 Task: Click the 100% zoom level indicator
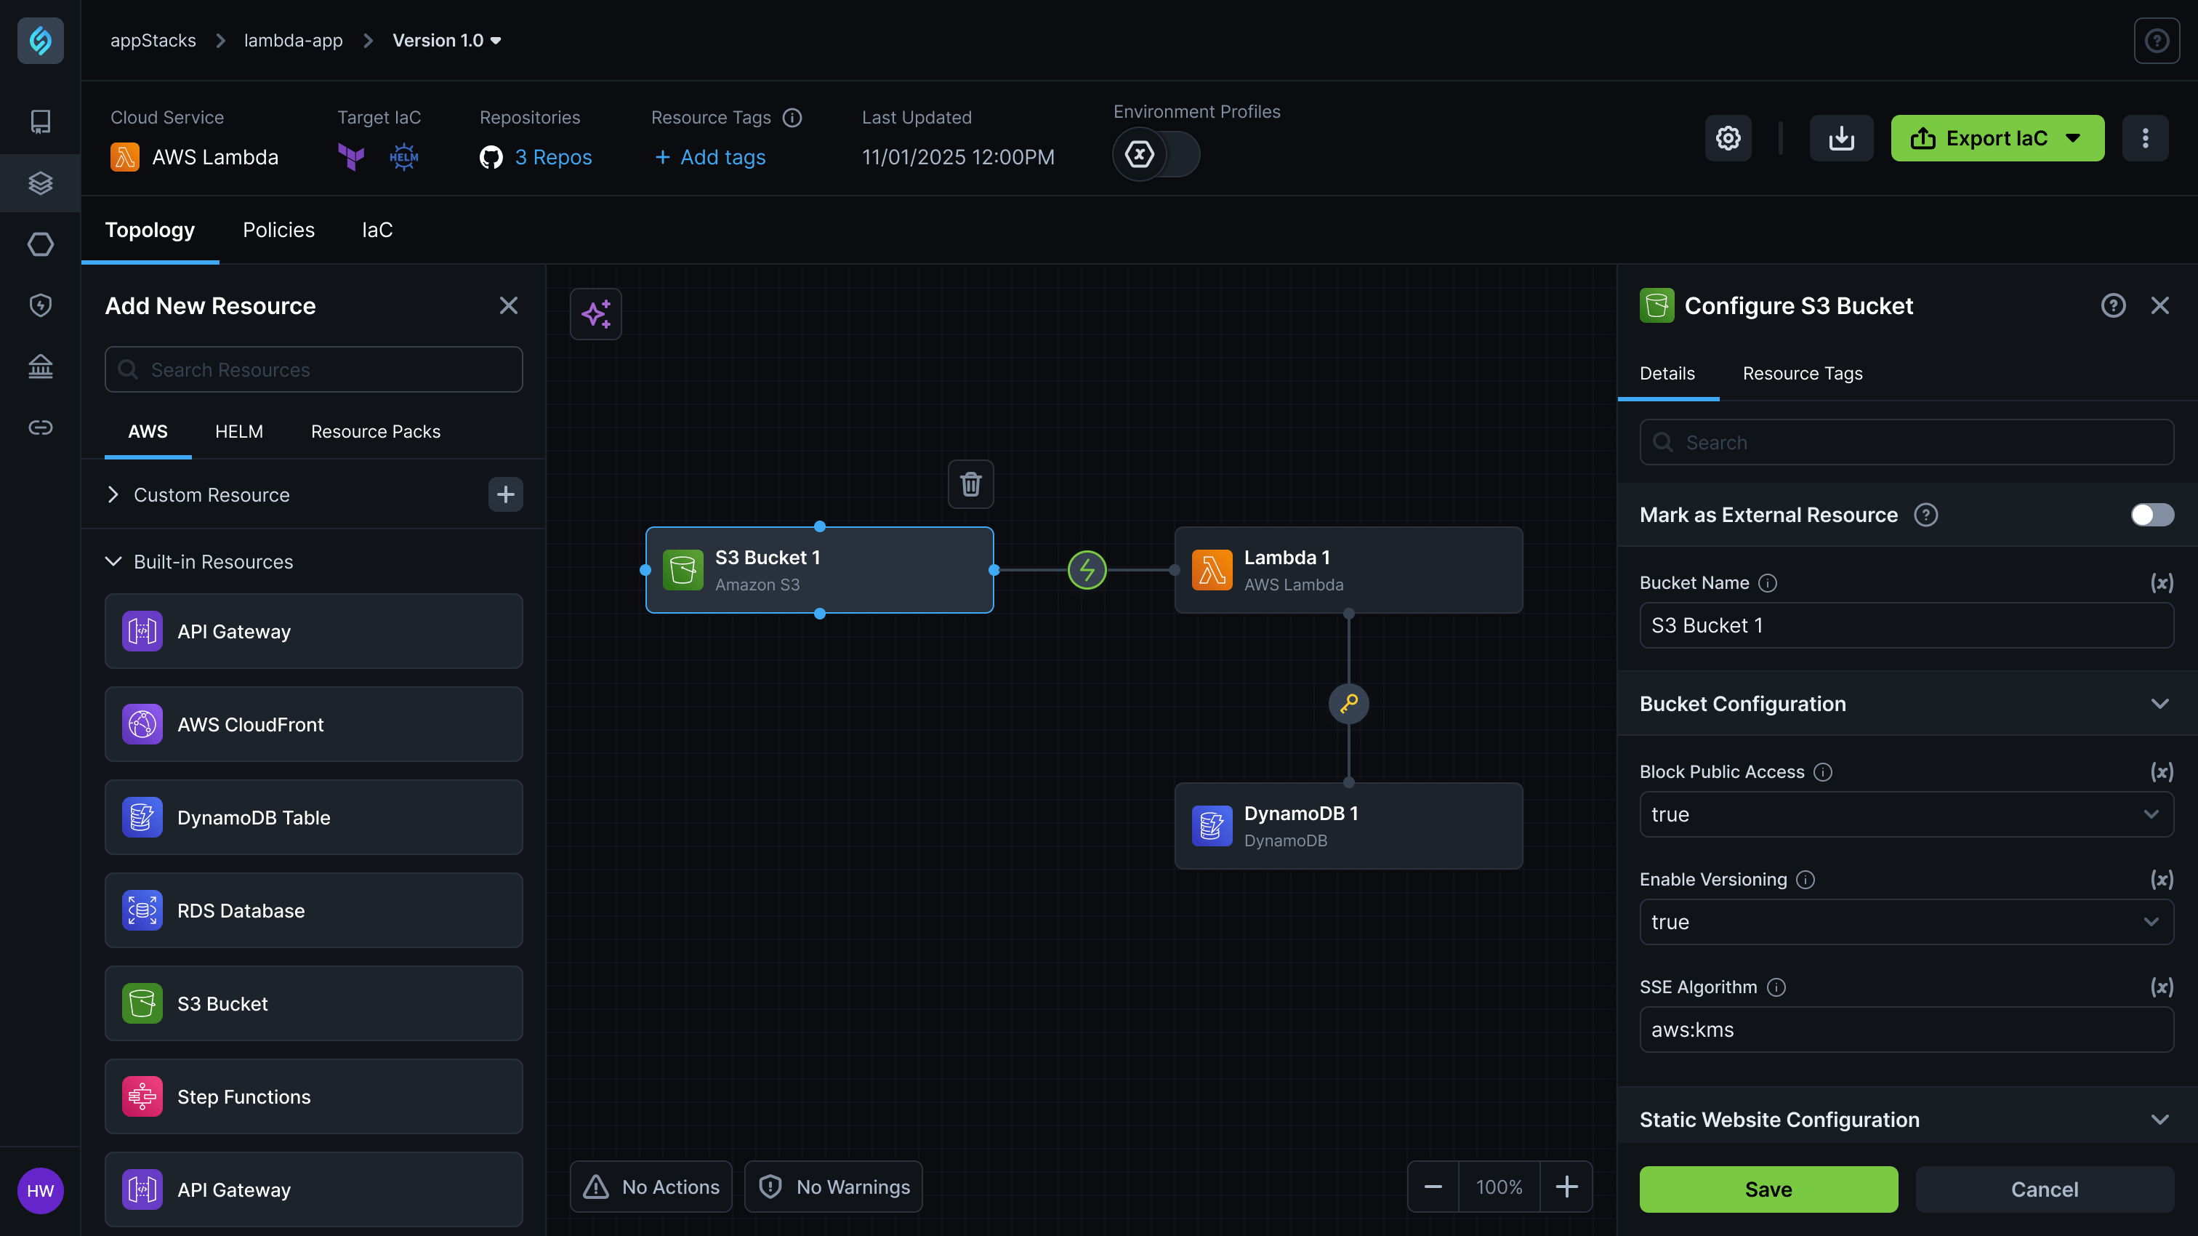pos(1499,1187)
